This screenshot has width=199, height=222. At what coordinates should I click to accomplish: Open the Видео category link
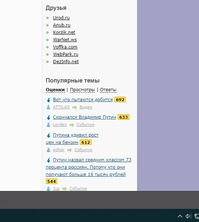click(86, 107)
